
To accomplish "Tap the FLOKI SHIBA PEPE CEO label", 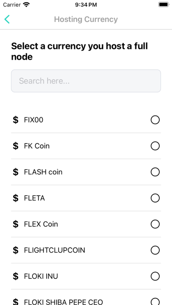I will pos(64,302).
